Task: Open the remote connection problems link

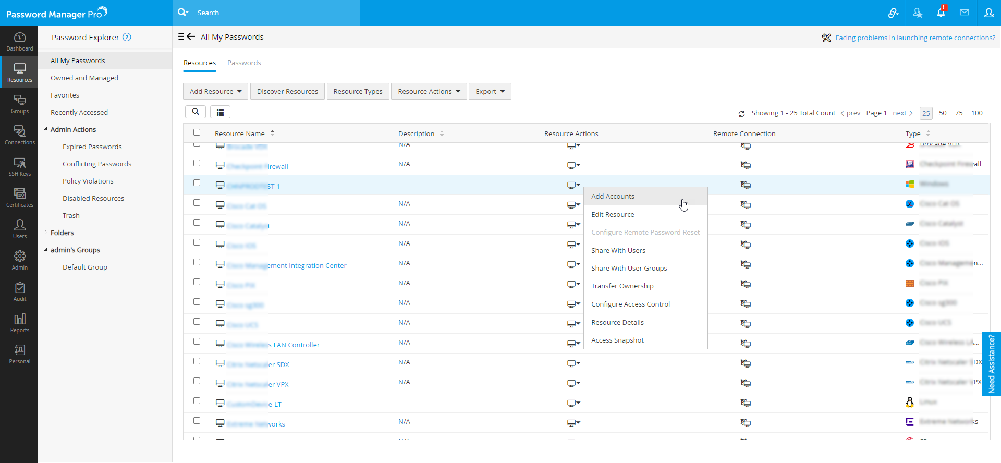Action: point(915,38)
